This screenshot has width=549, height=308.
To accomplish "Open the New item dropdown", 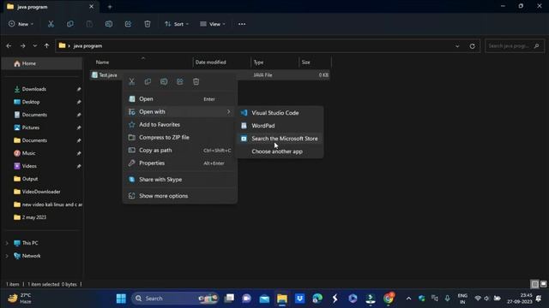I will pos(21,24).
